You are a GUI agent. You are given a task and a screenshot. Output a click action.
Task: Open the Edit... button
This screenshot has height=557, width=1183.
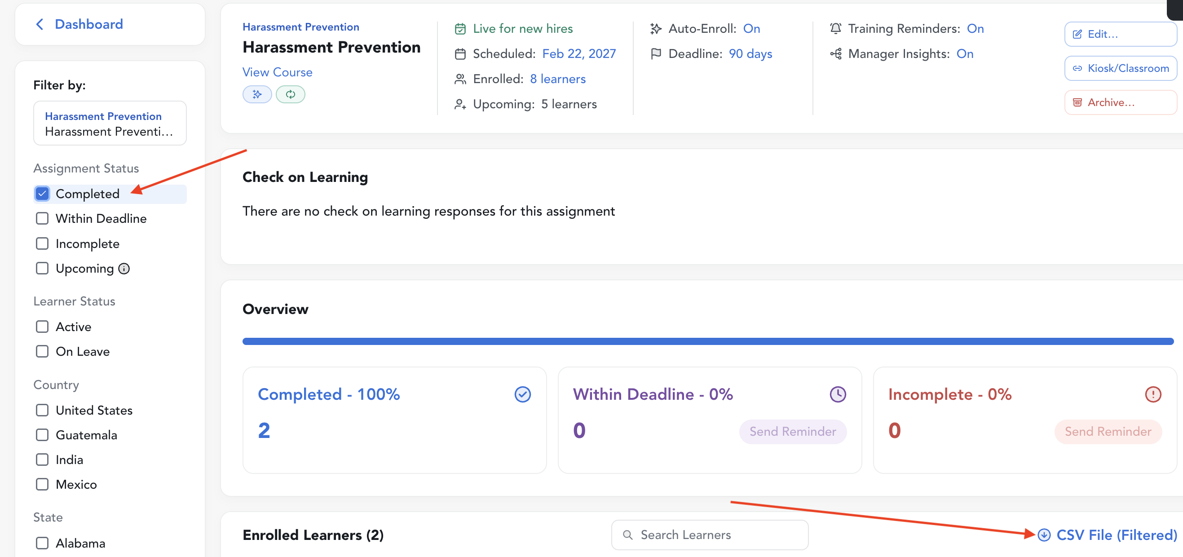pyautogui.click(x=1120, y=34)
